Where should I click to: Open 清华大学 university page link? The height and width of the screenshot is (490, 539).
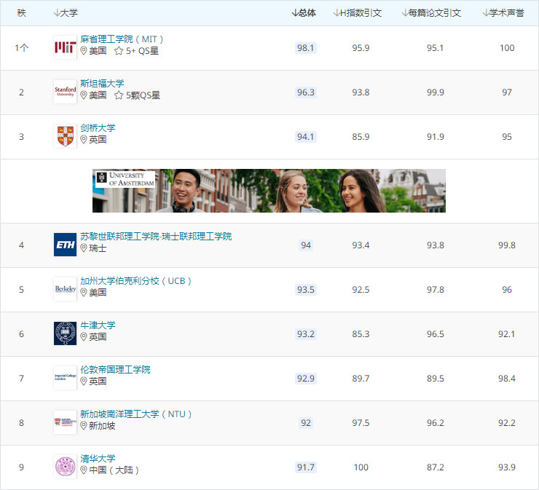click(x=98, y=459)
